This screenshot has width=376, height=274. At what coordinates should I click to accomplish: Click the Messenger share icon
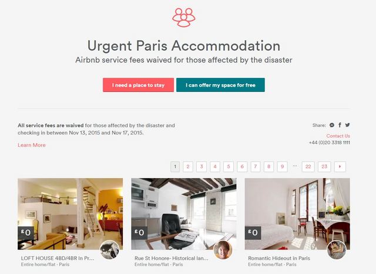pyautogui.click(x=332, y=125)
